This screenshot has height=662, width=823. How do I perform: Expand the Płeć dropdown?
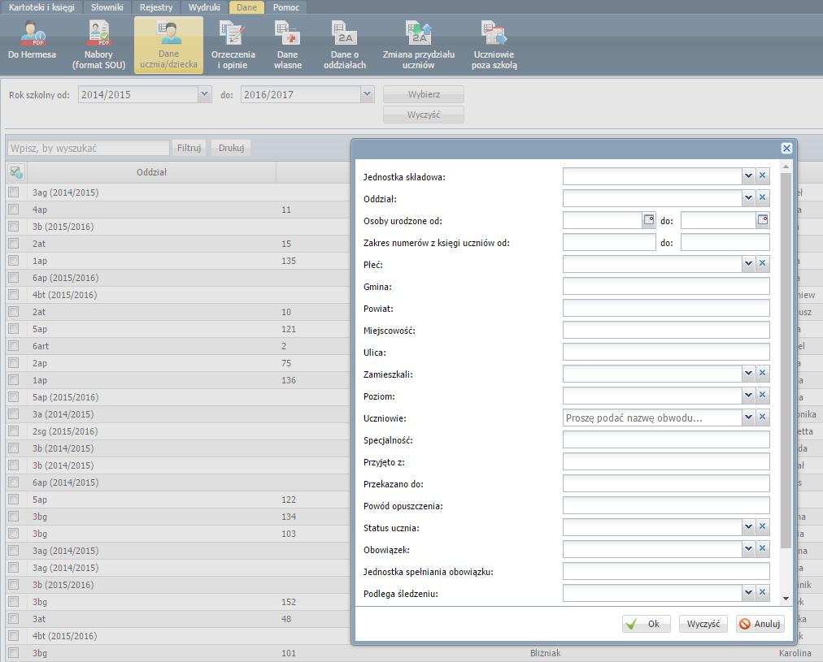(x=748, y=263)
